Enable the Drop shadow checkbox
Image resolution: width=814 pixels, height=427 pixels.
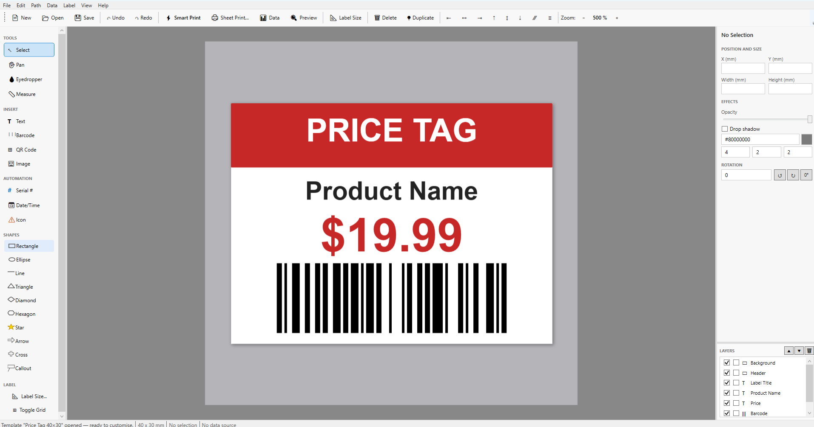click(x=725, y=129)
